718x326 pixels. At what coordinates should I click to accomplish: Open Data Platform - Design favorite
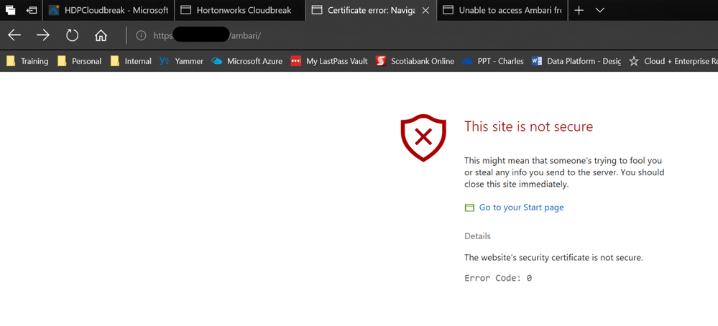576,61
